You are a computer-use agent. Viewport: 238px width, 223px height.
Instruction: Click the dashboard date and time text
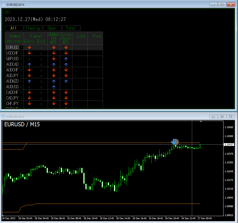35,19
